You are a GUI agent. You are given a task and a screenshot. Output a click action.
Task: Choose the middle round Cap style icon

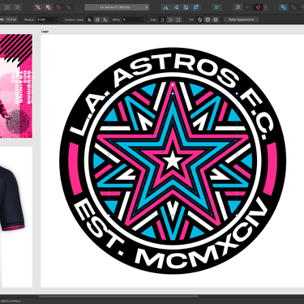[x=170, y=19]
